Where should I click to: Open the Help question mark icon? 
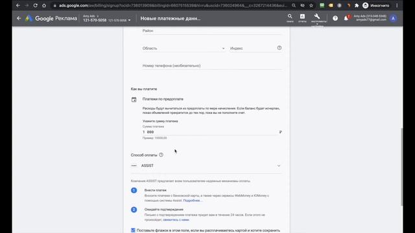tap(335, 18)
